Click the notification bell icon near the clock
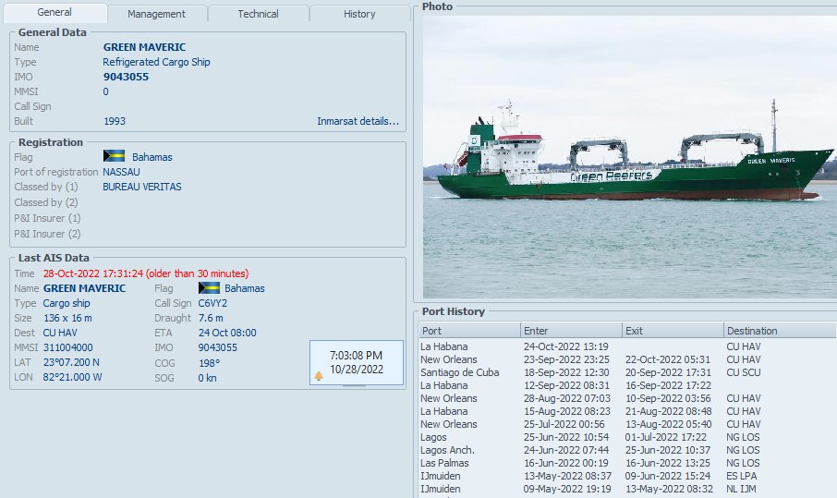The height and width of the screenshot is (498, 837). (x=319, y=376)
